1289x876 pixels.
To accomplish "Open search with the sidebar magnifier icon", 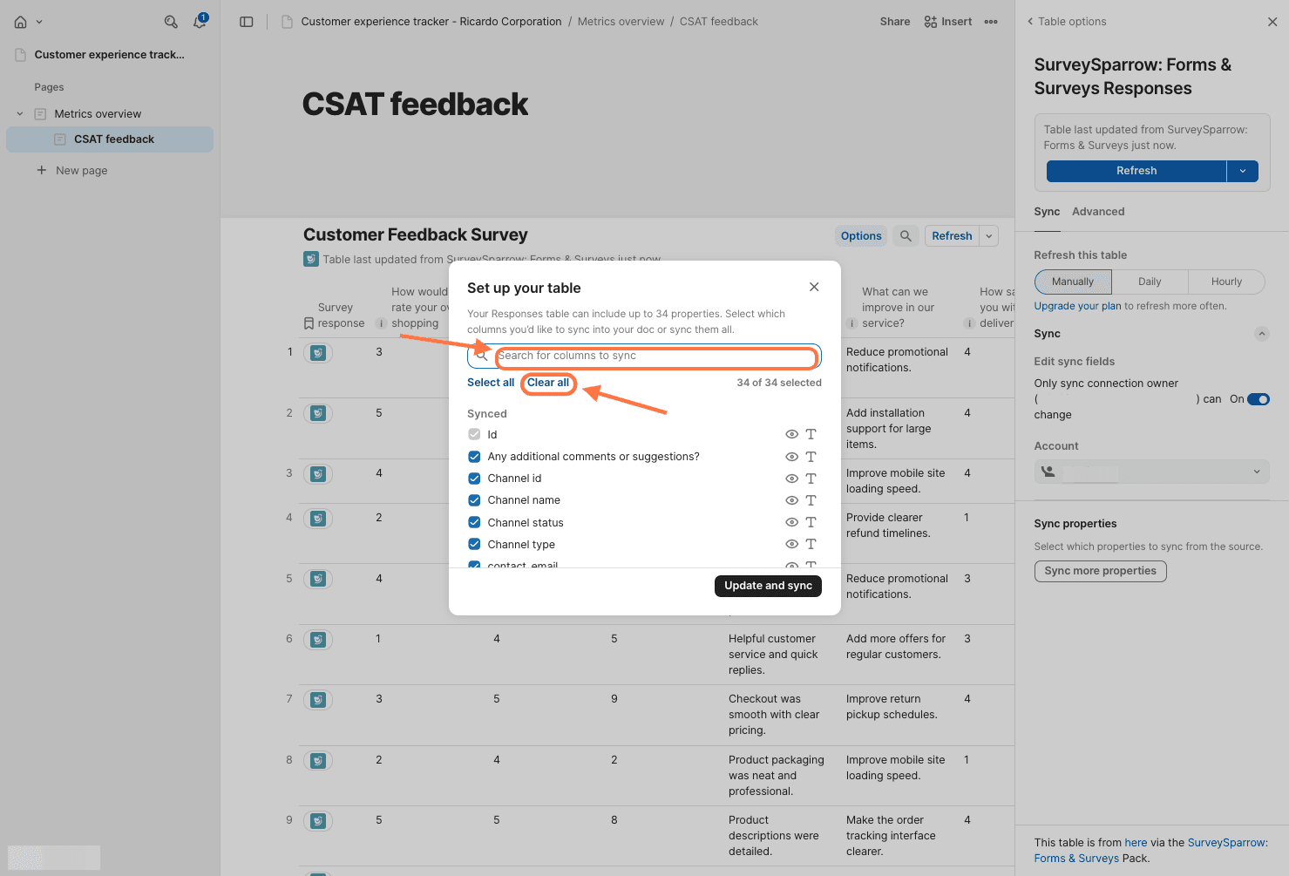I will coord(171,22).
